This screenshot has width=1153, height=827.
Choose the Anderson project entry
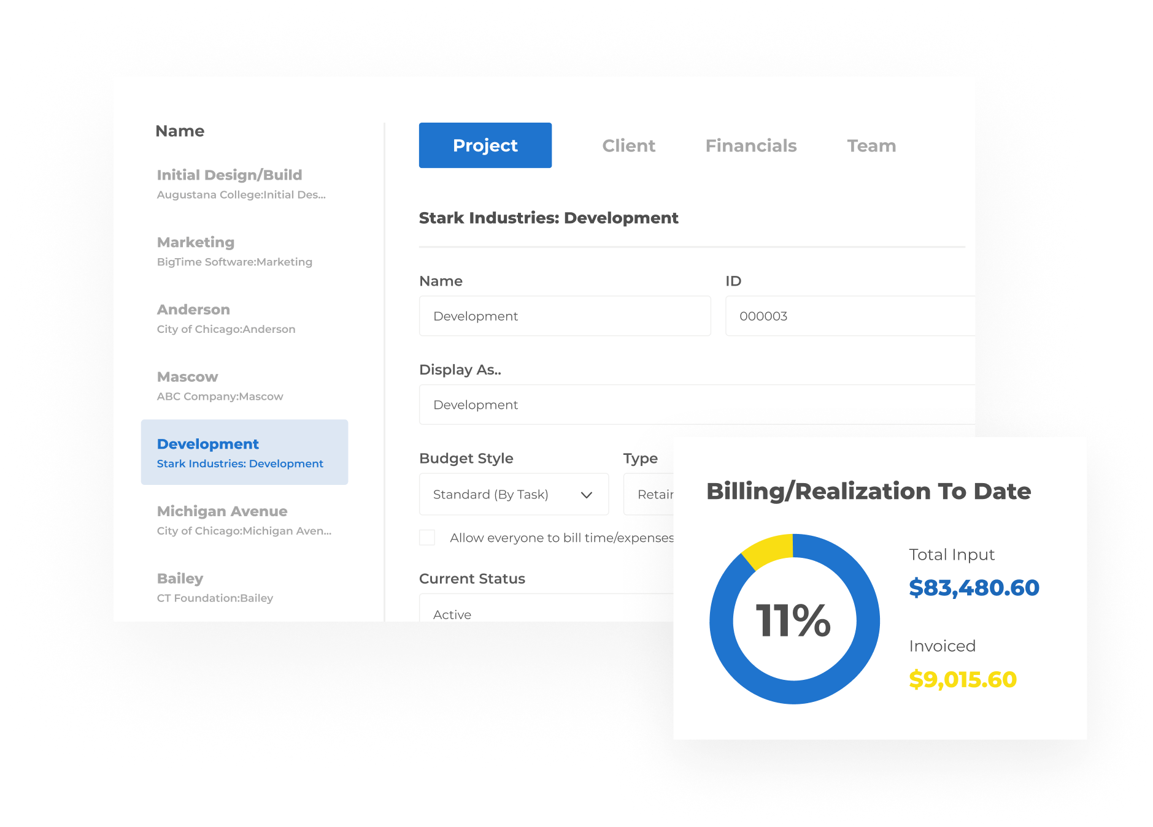click(x=244, y=319)
